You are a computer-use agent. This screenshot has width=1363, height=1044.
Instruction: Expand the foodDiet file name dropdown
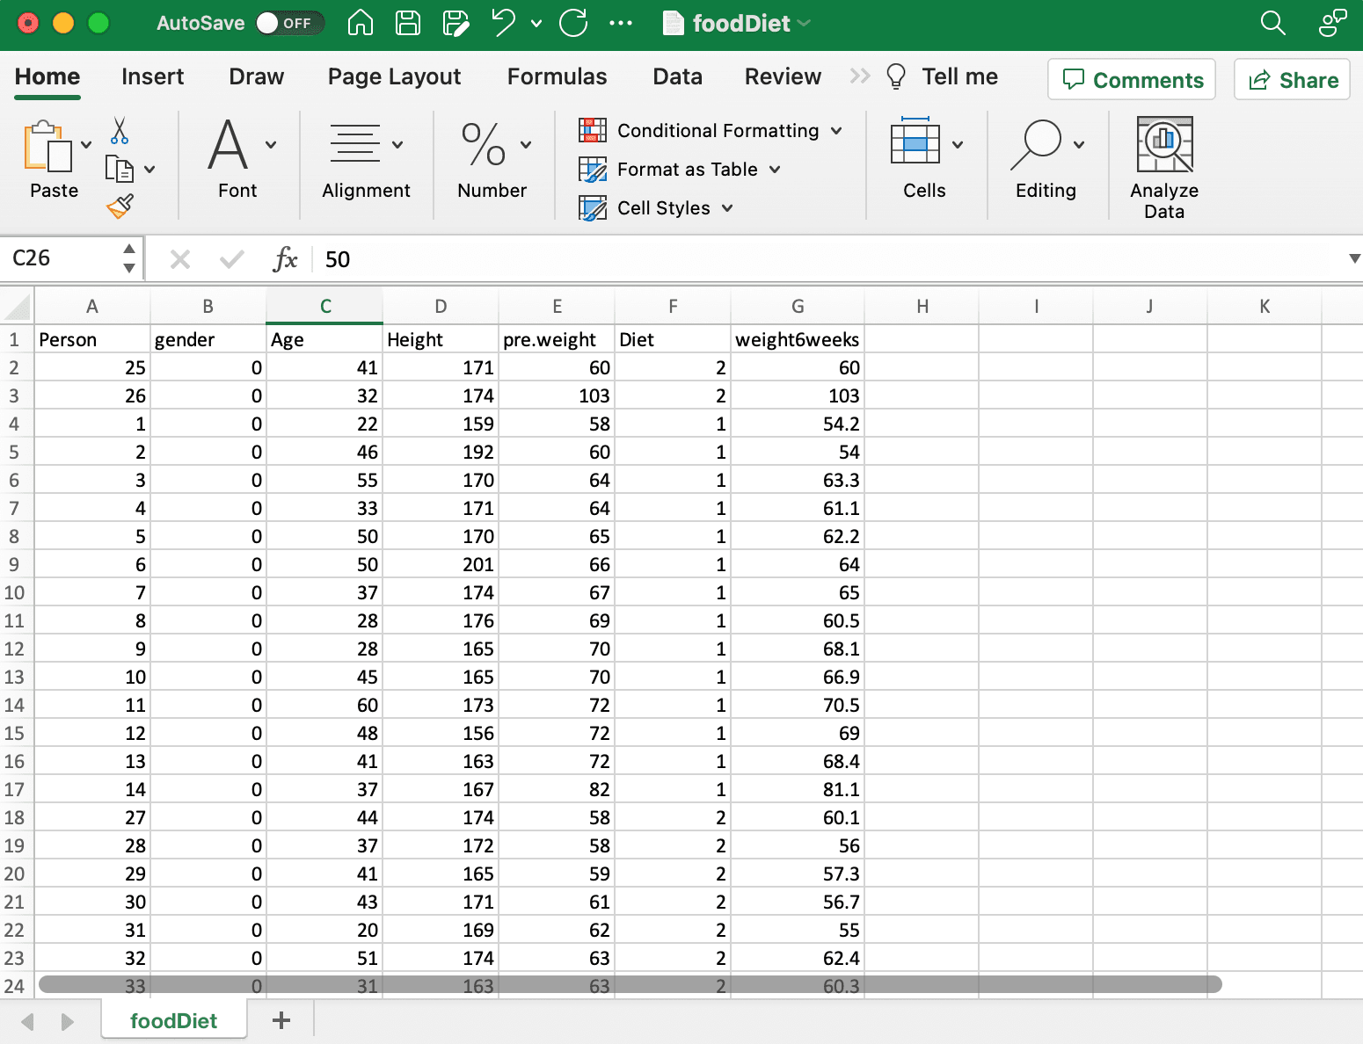tap(804, 23)
